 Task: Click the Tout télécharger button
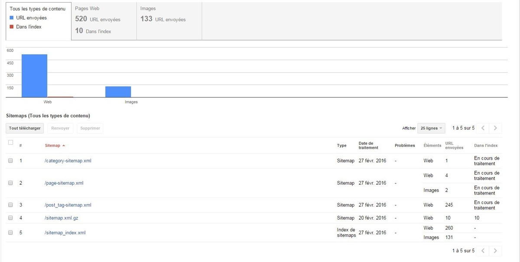coord(25,128)
